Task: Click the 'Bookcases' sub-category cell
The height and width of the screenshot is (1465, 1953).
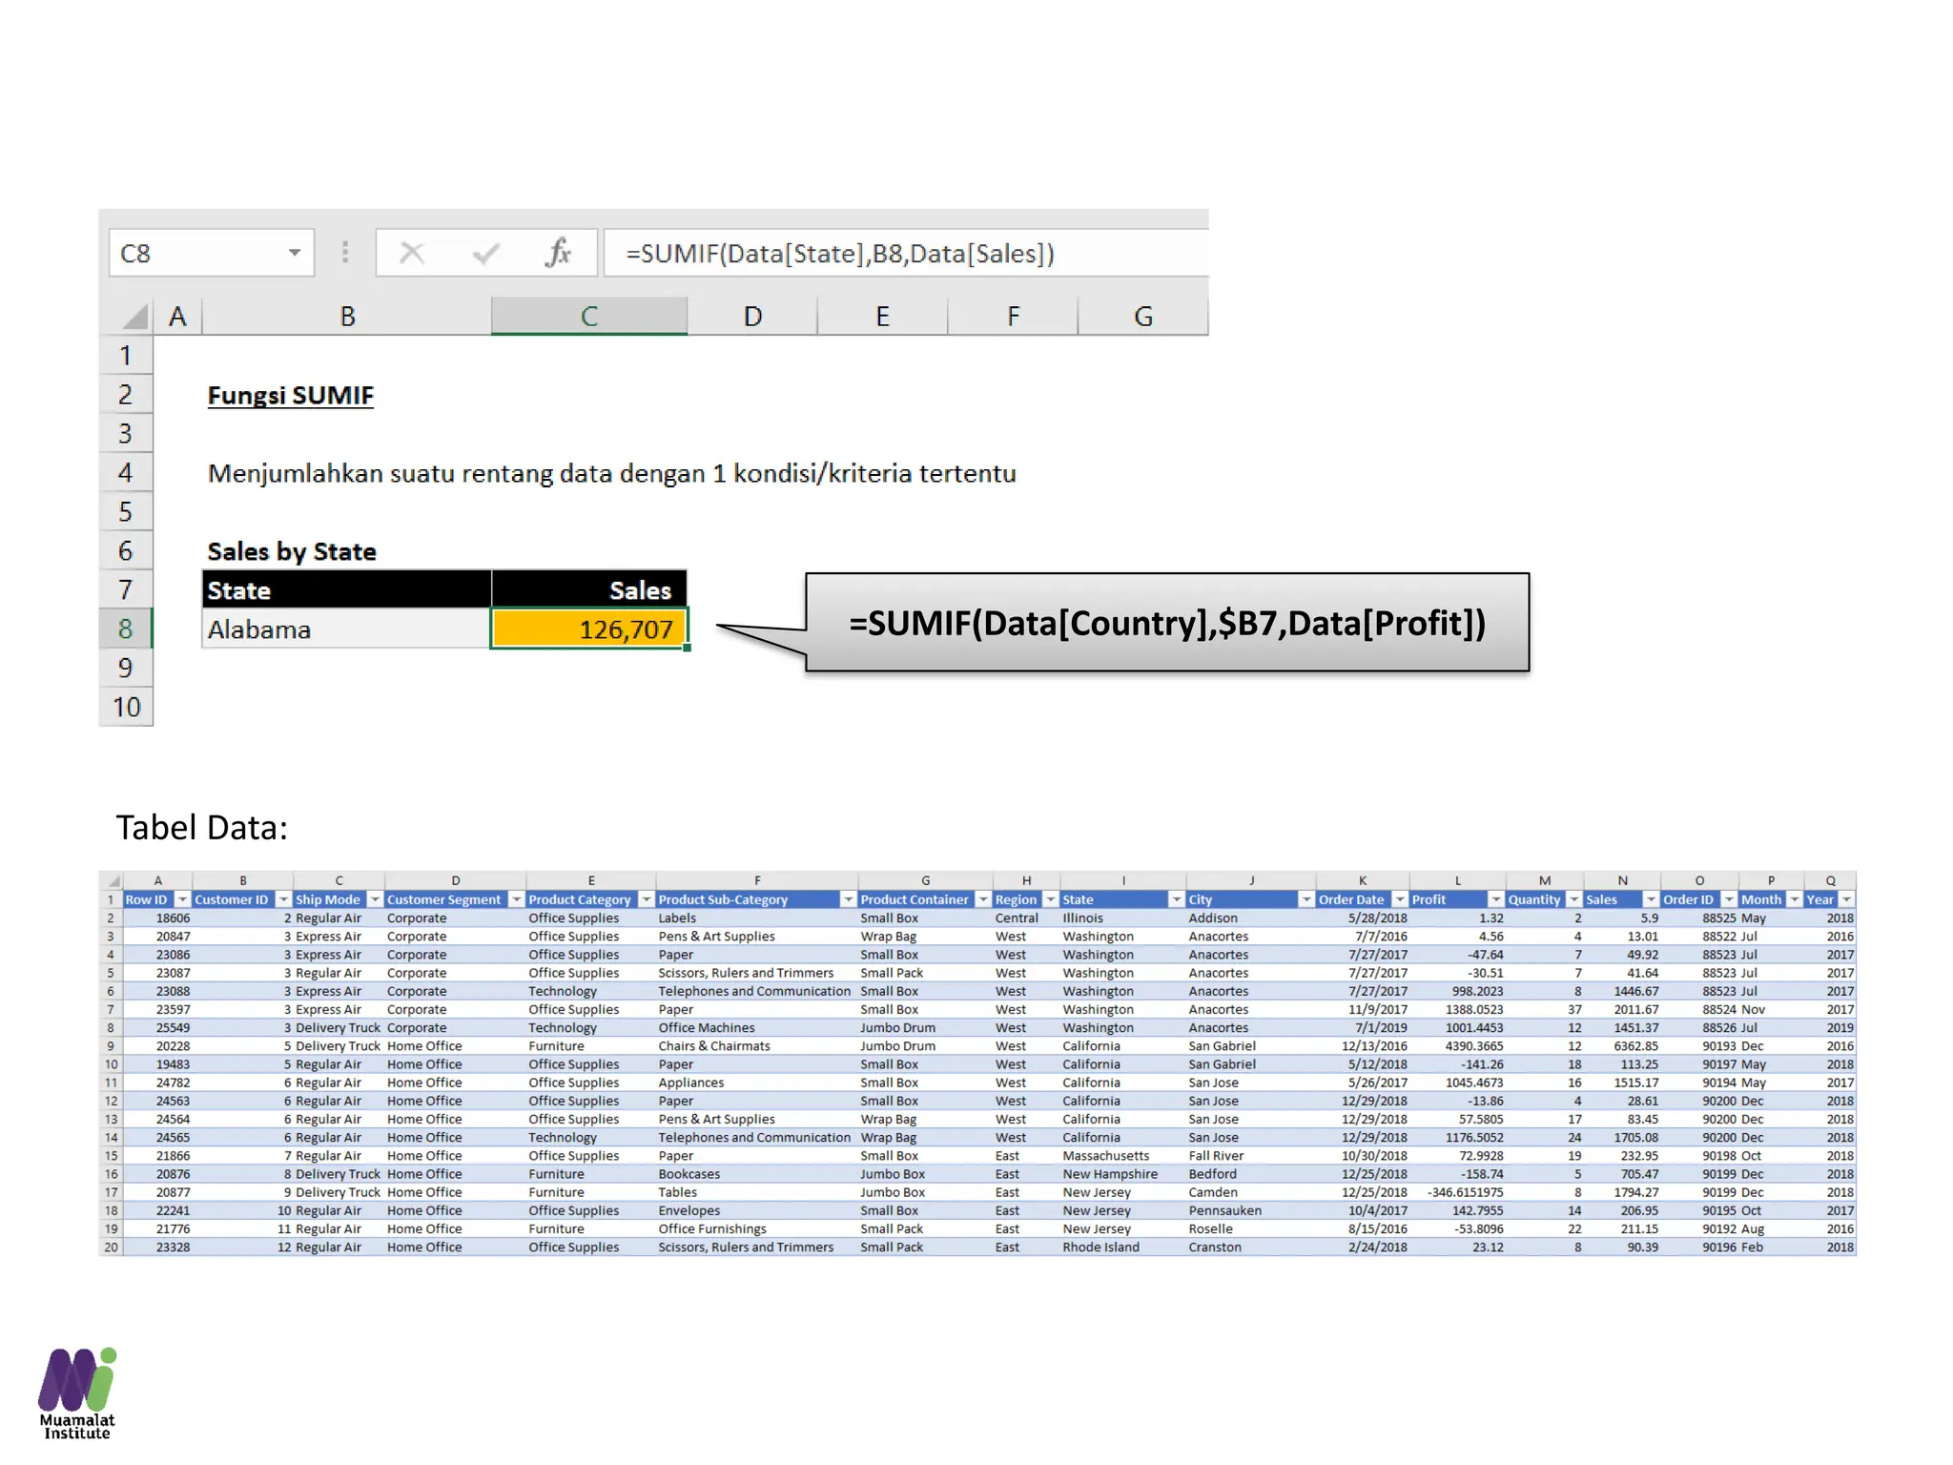Action: click(x=756, y=1174)
